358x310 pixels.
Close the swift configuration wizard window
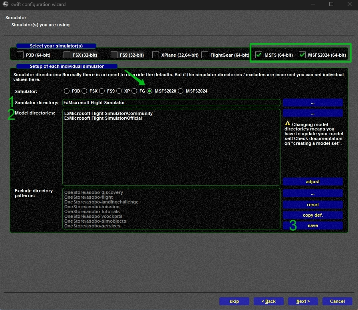pos(350,4)
